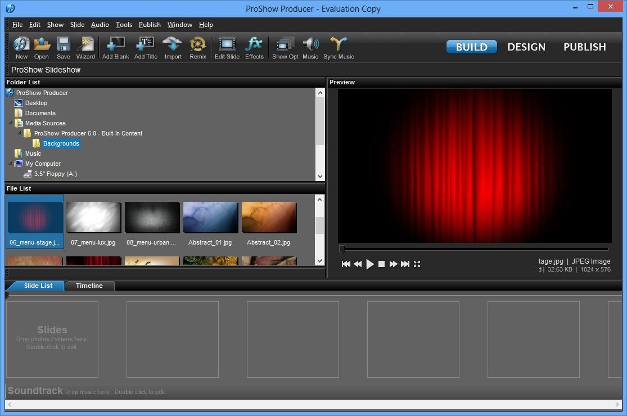Screen dimensions: 627x416
Task: Click the Remix toolbar icon
Action: coord(197,48)
